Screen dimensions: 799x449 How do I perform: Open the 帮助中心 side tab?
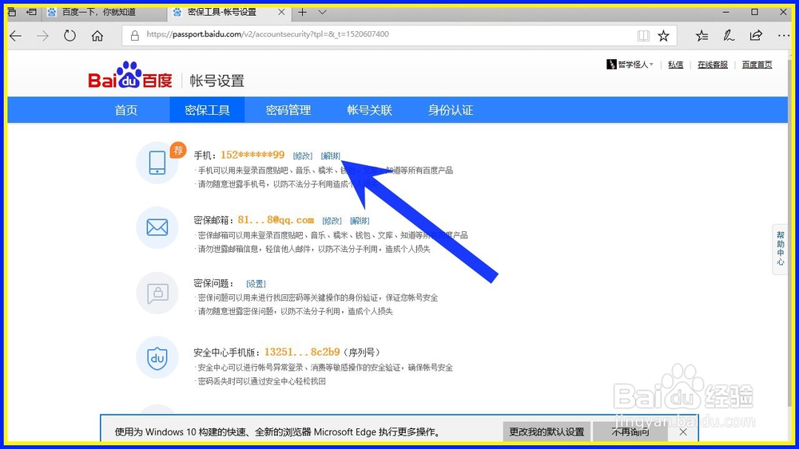click(x=780, y=249)
